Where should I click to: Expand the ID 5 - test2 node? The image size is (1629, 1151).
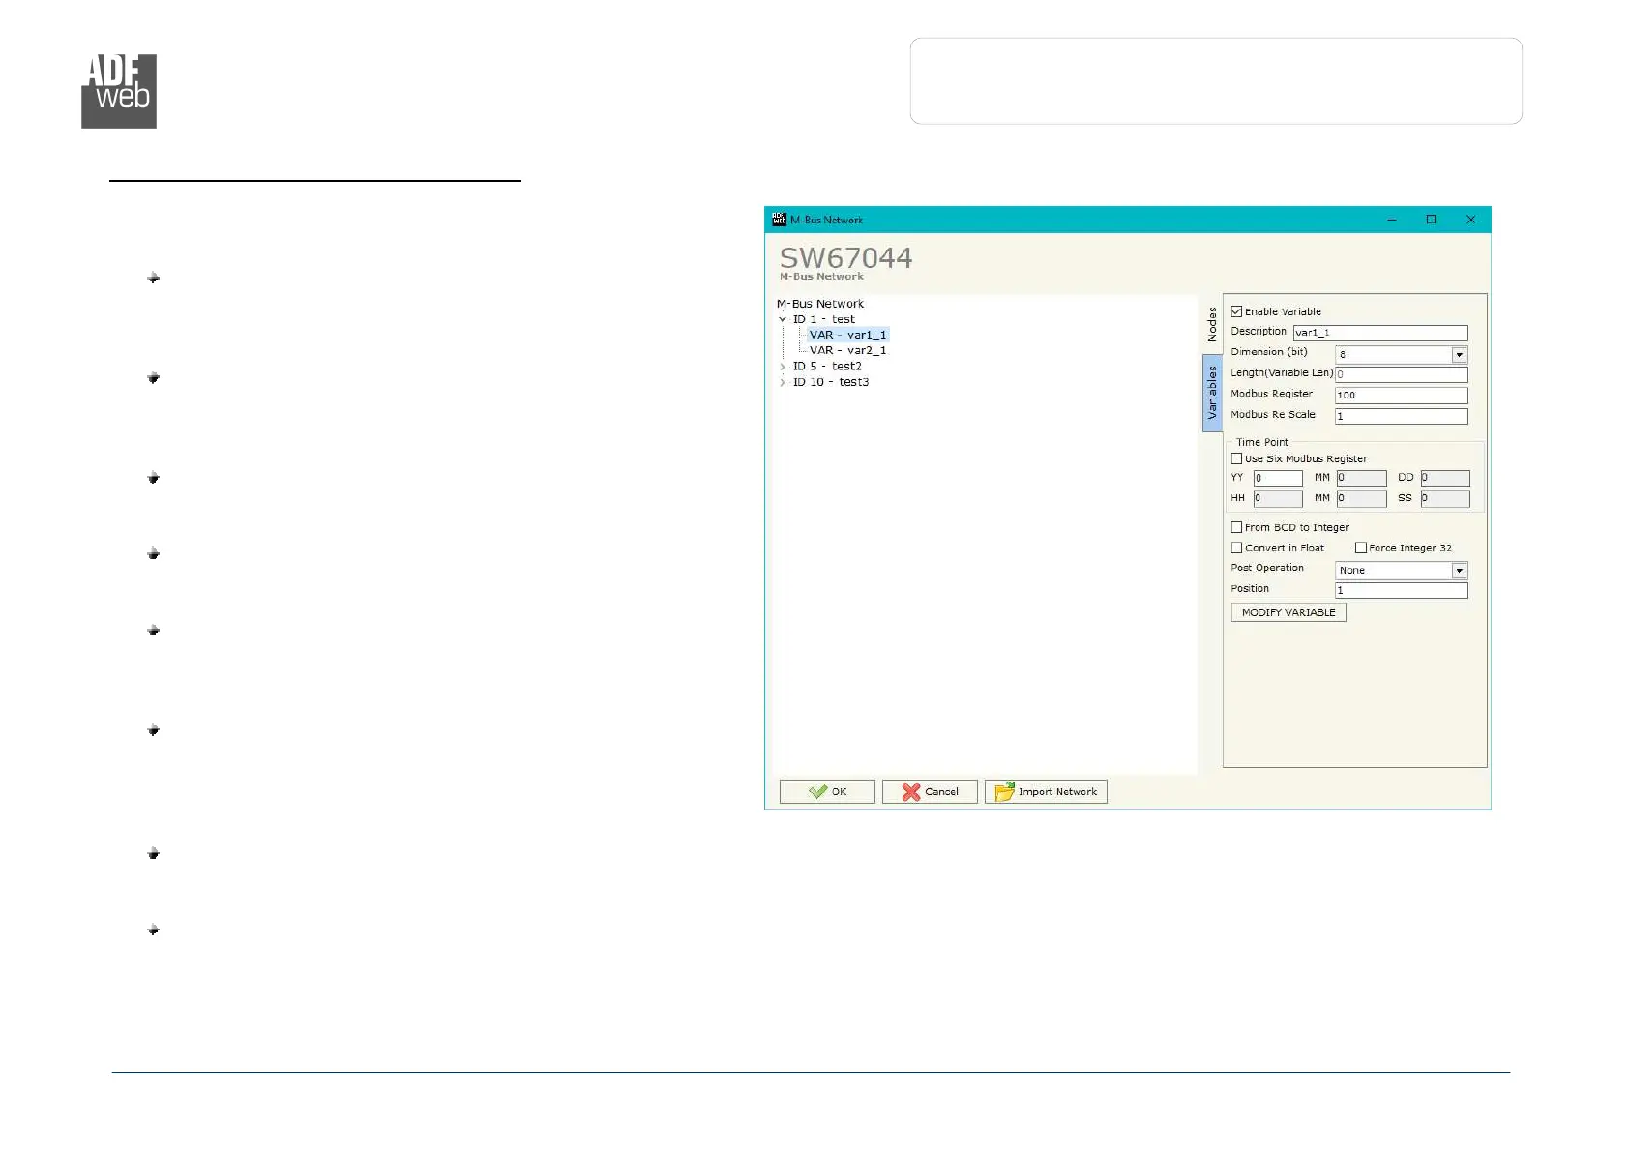(783, 367)
